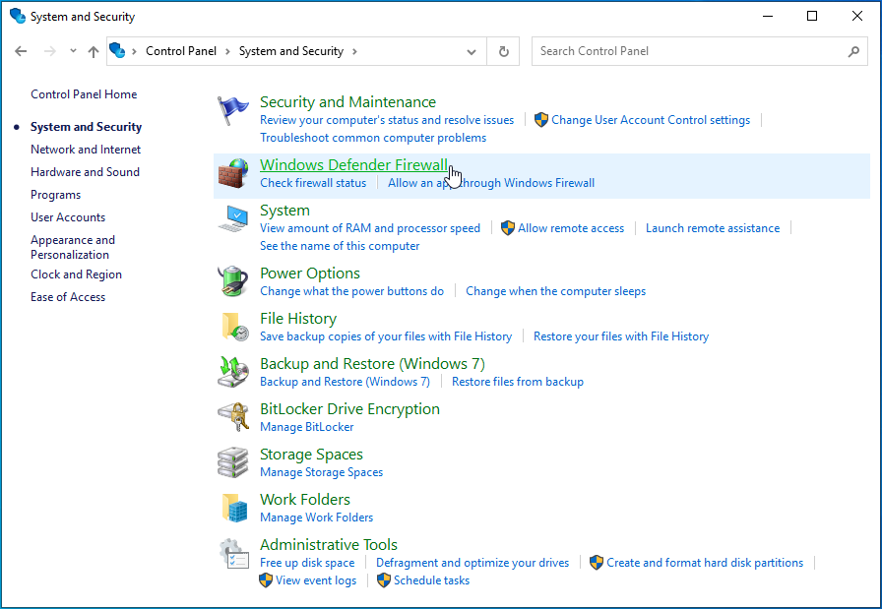Expand the address bar history dropdown
Screen dimensions: 882x609
[472, 51]
